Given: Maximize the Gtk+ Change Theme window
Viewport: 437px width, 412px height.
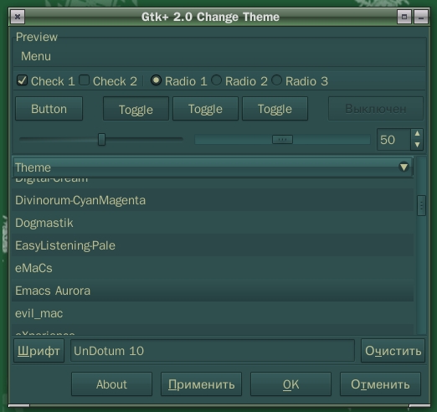Looking at the screenshot, I should coord(404,17).
